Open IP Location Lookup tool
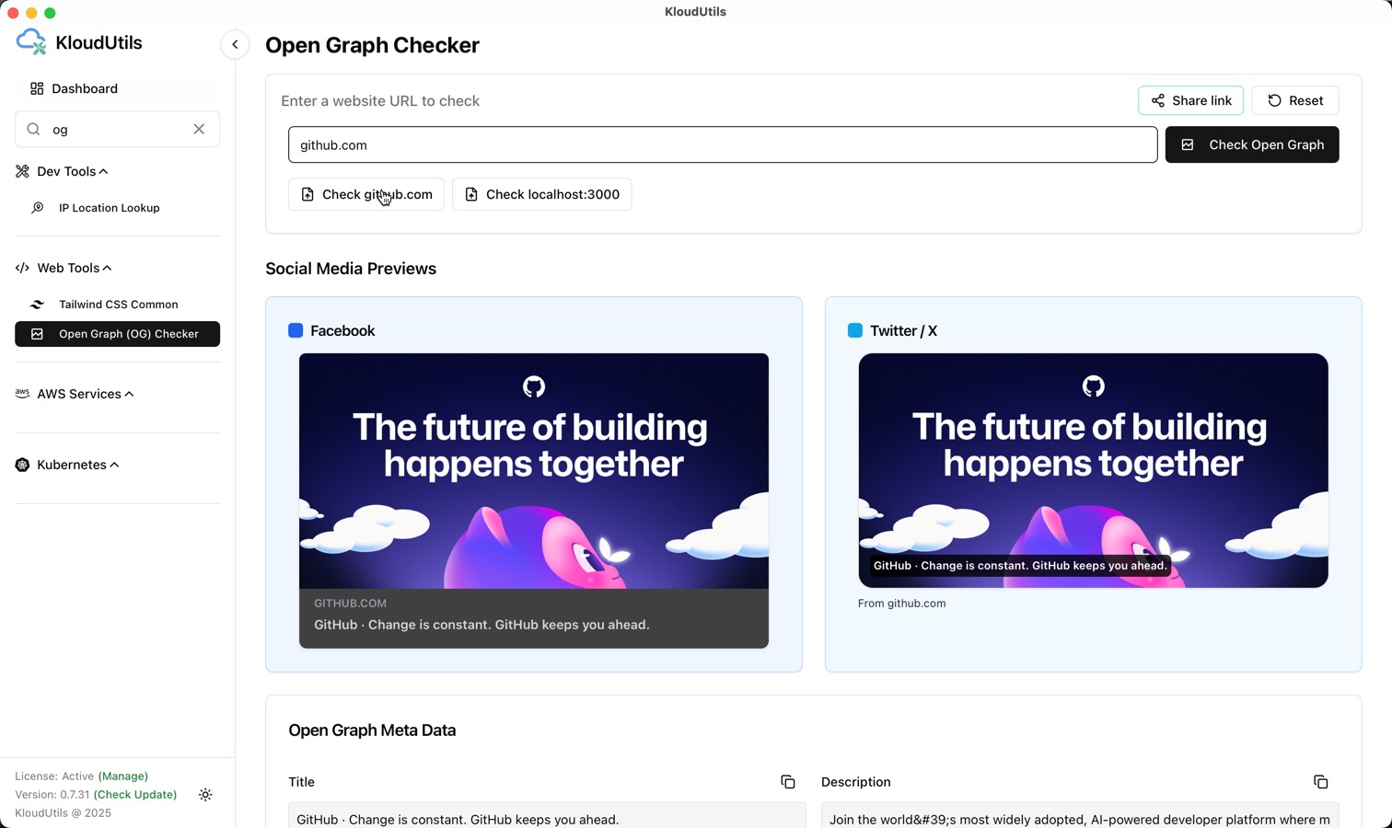Viewport: 1392px width, 828px height. tap(109, 209)
